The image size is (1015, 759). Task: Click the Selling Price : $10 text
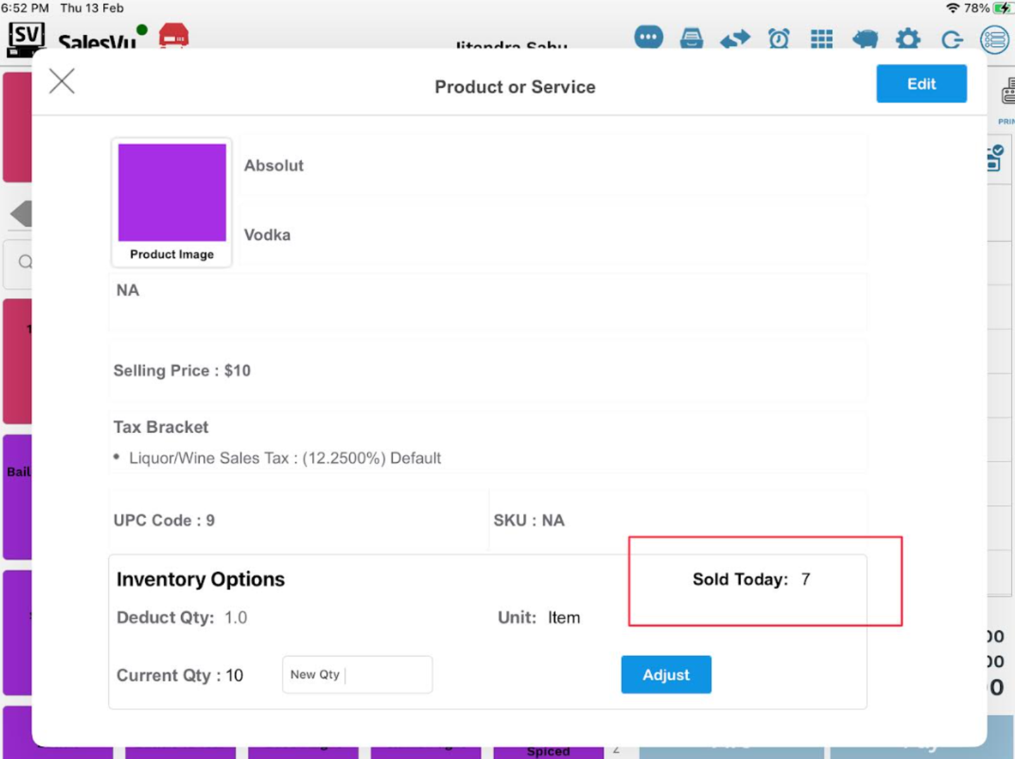click(x=182, y=370)
